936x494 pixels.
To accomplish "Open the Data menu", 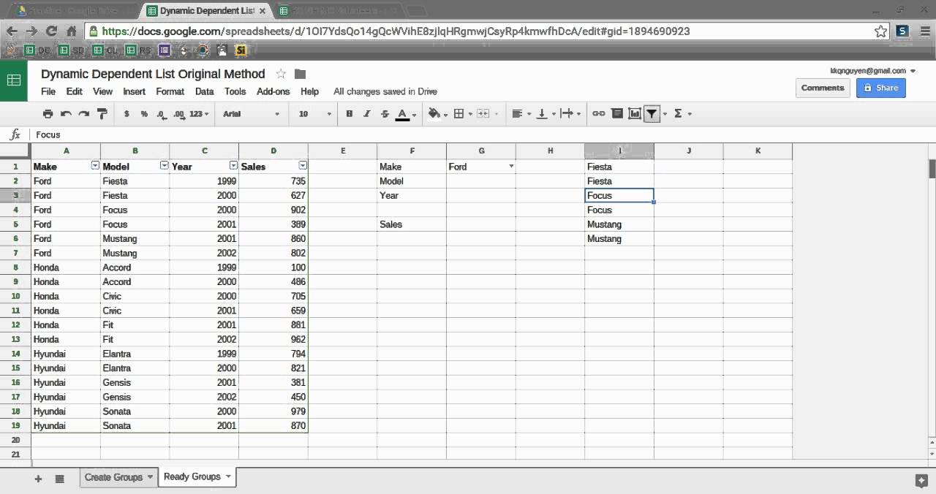I will 204,91.
